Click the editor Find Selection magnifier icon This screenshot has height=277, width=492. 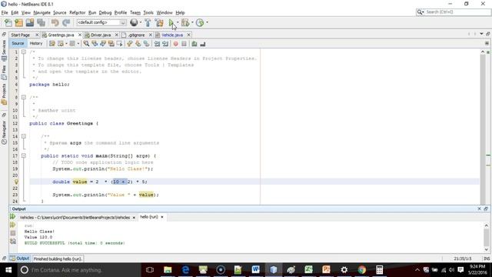click(86, 44)
